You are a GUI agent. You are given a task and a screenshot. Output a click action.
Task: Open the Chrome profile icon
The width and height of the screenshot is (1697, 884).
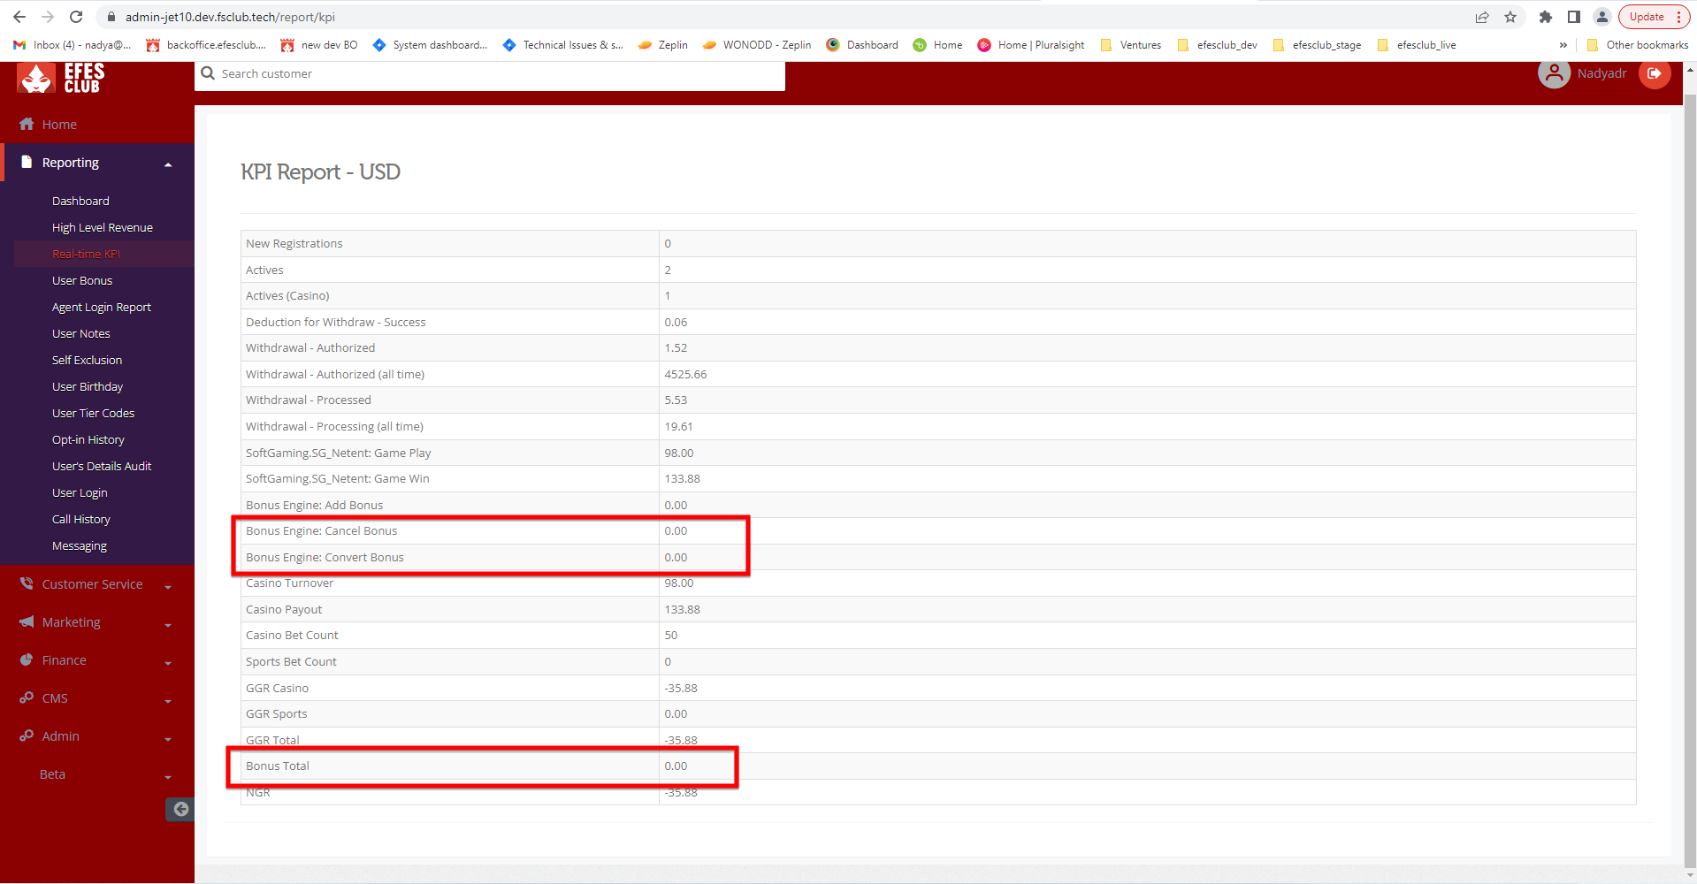(x=1602, y=17)
